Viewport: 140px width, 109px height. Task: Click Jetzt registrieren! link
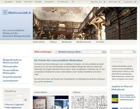pos(14,107)
